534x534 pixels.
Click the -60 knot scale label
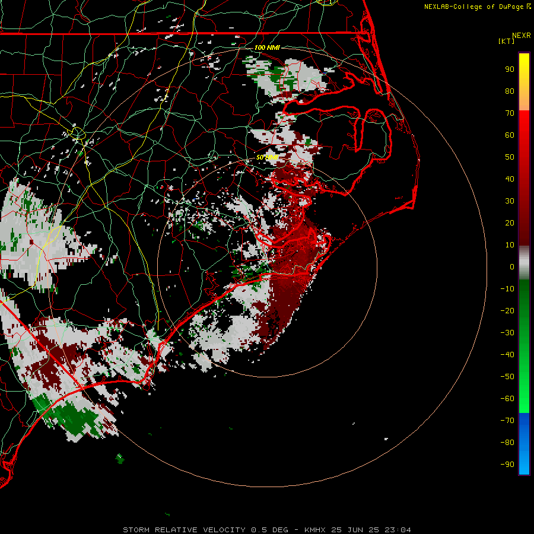tap(507, 399)
